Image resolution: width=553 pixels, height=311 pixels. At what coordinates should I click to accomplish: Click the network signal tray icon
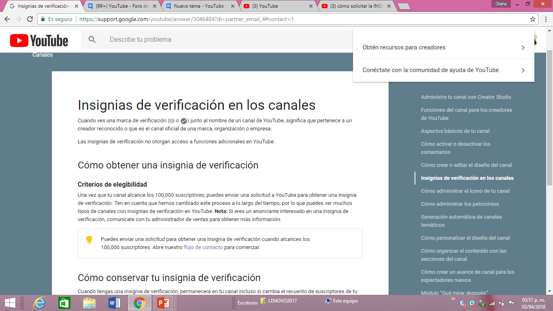coord(492,303)
